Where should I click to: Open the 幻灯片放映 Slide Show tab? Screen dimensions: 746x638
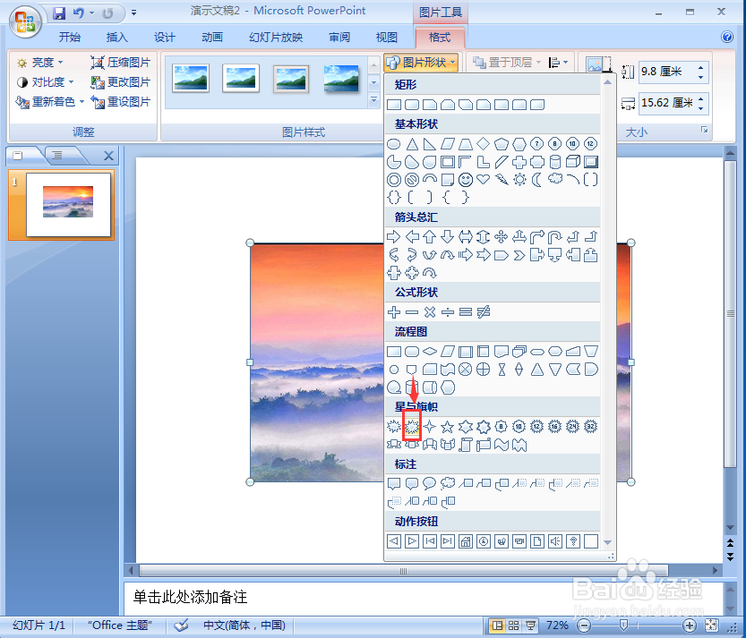coord(276,37)
